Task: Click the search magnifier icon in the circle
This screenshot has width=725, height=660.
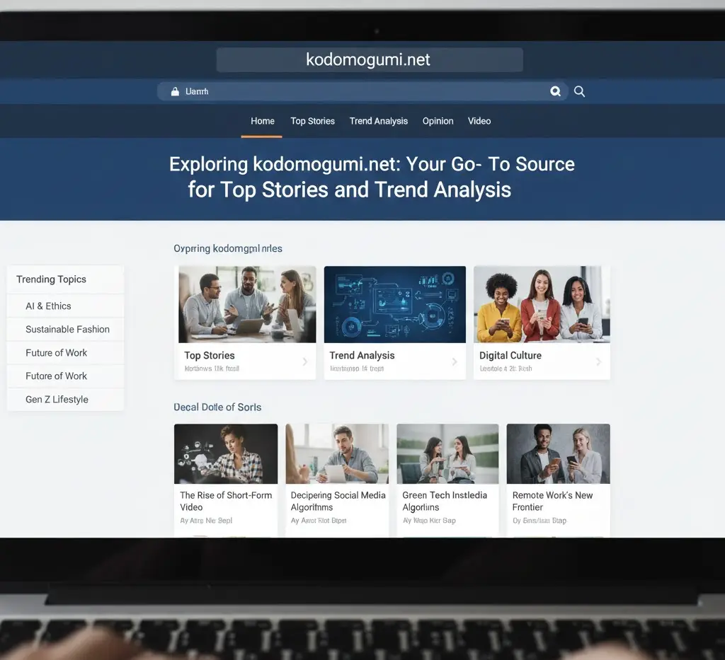Action: [555, 91]
